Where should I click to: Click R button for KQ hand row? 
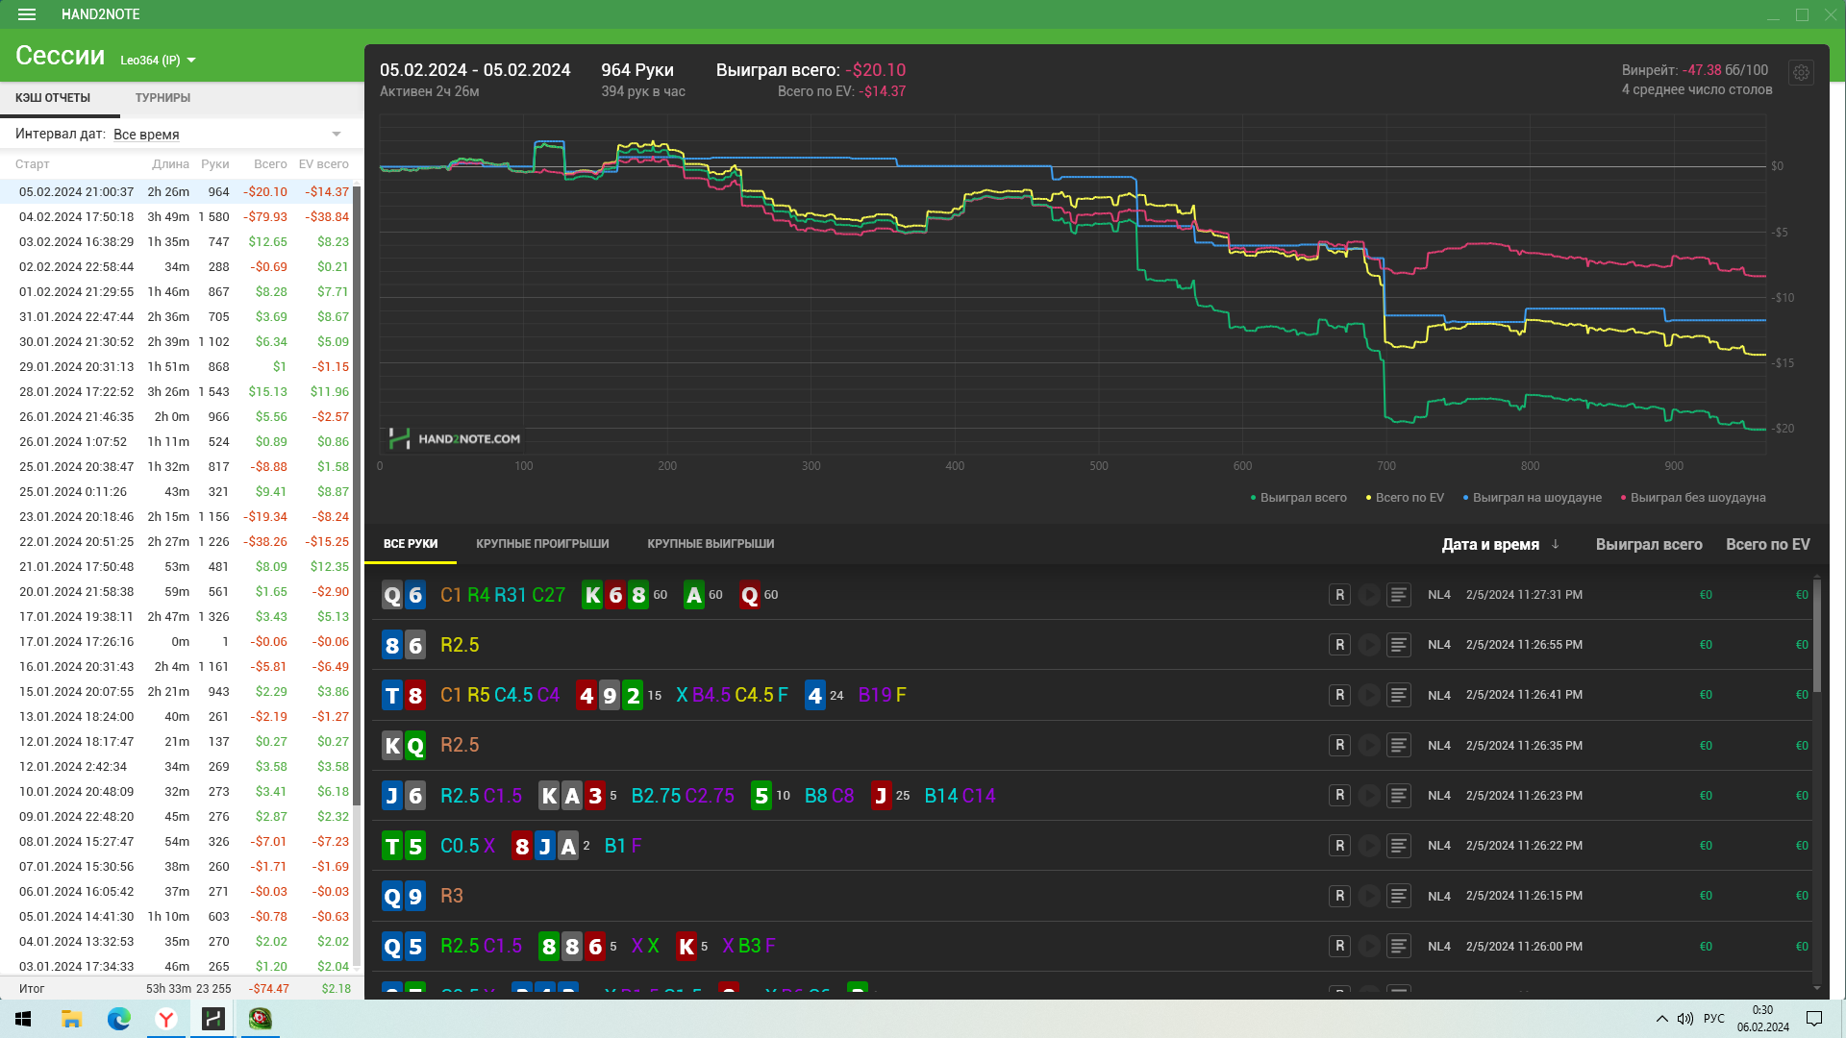(1339, 745)
